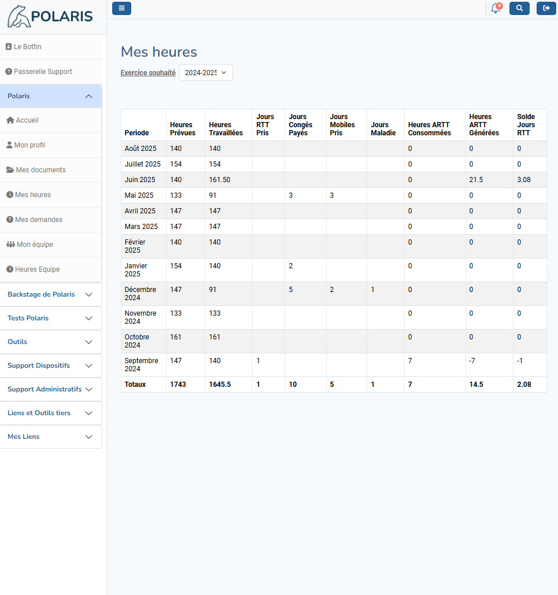558x595 pixels.
Task: Open Mes heures in the sidebar
Action: pos(33,195)
